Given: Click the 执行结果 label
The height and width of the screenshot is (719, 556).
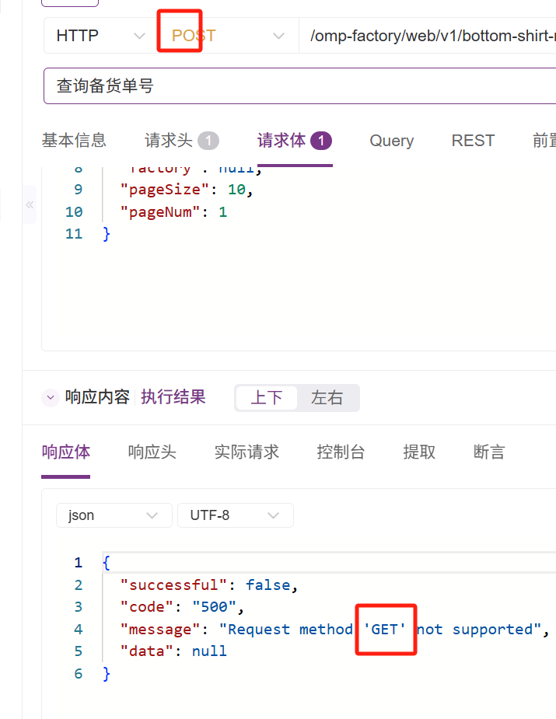Looking at the screenshot, I should pyautogui.click(x=173, y=397).
